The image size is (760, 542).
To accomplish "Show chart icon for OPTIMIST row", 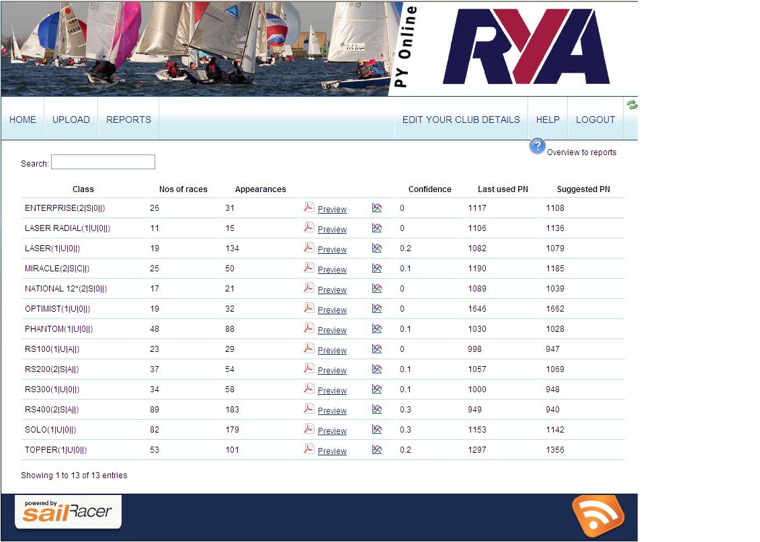I will (376, 308).
